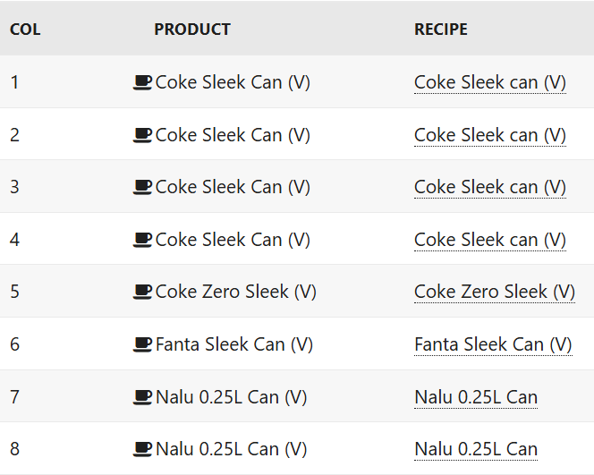Select the Coke Zero Sleek (V) product name

[235, 292]
